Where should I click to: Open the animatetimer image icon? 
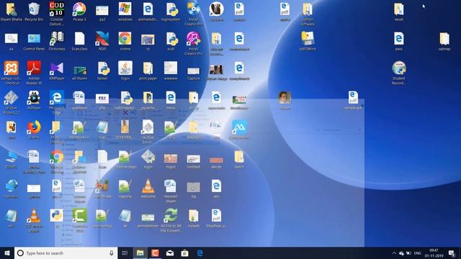pyautogui.click(x=148, y=220)
